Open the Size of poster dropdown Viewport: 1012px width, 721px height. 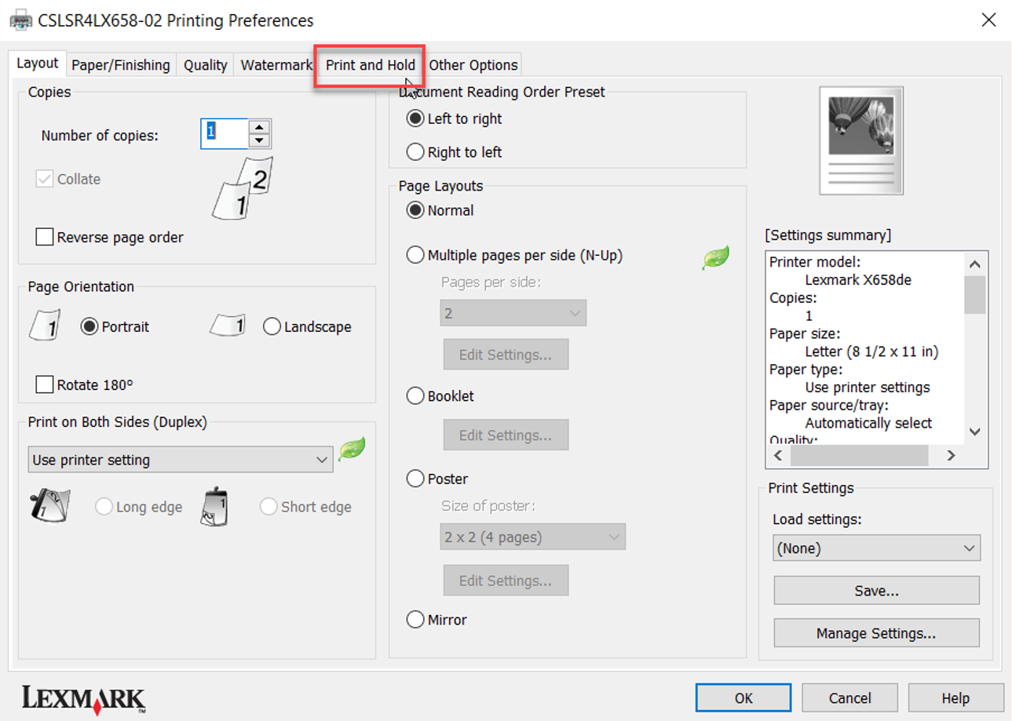point(532,537)
